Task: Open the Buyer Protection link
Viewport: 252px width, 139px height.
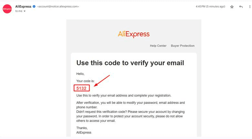Action: point(183,46)
